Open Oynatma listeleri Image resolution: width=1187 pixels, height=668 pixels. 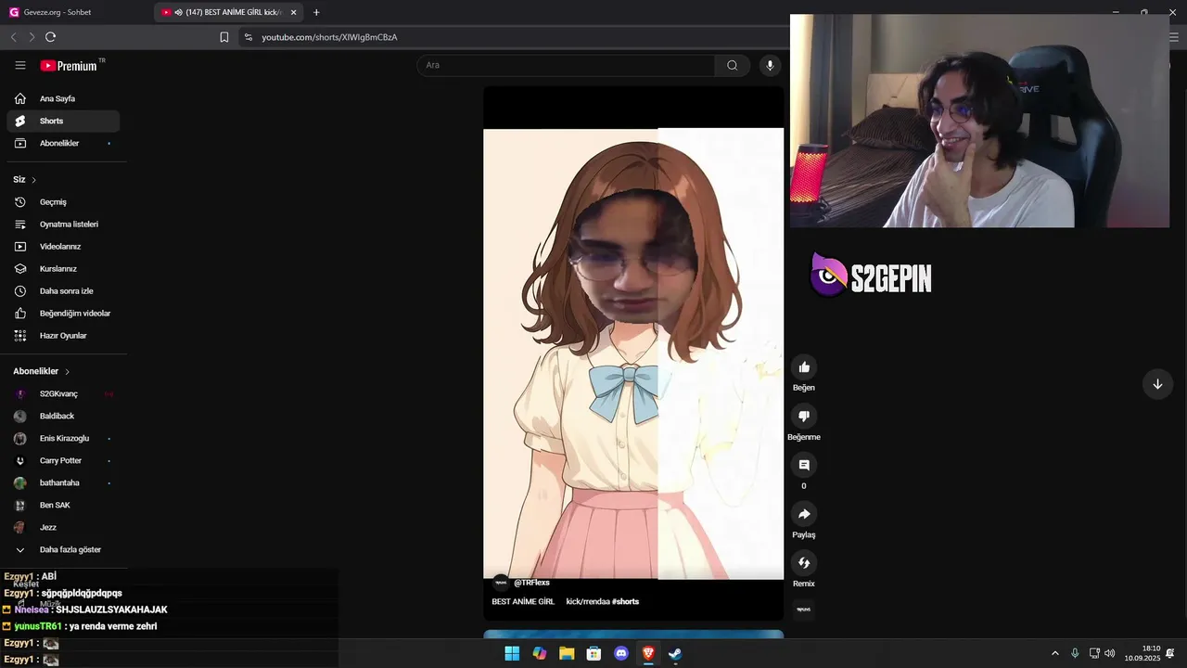[63, 225]
